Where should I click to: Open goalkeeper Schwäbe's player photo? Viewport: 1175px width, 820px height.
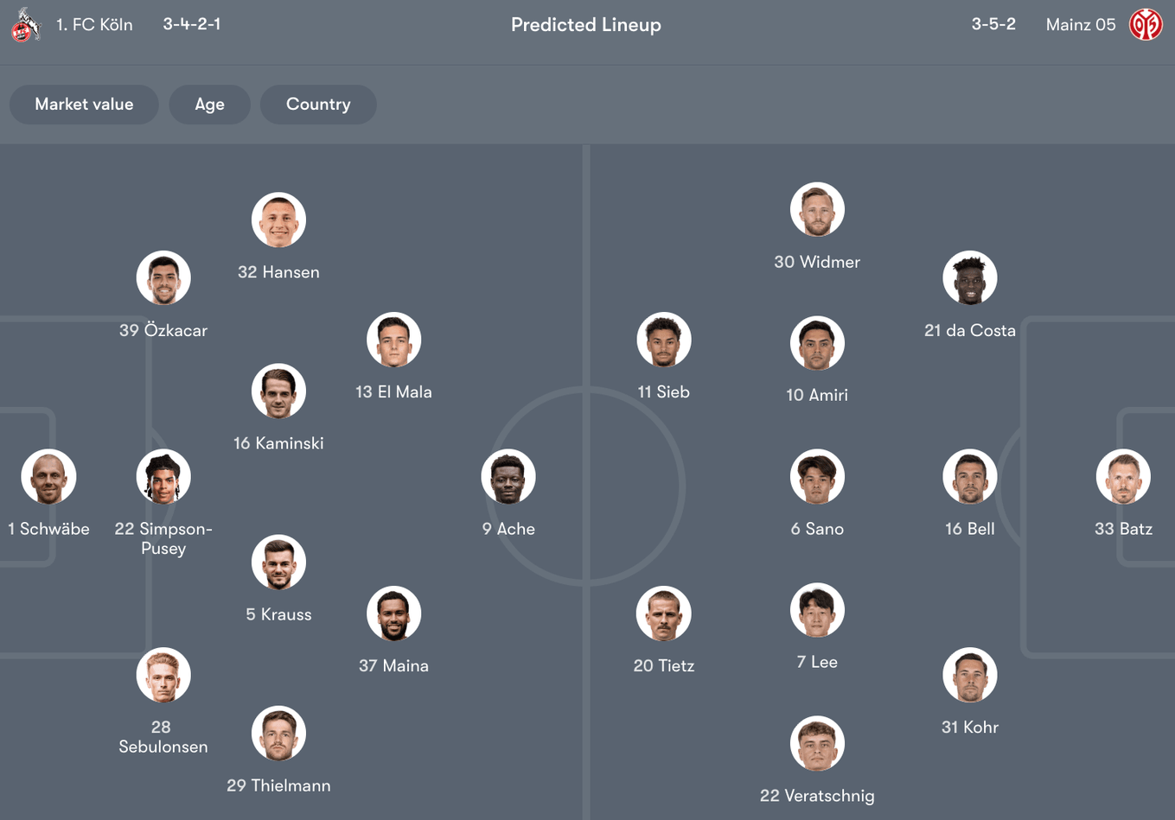pos(48,477)
